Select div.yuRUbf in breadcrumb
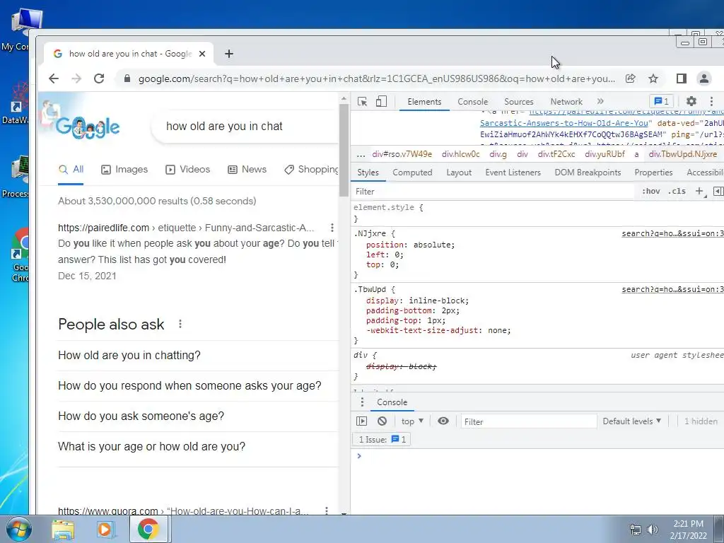Screen dimensions: 724x543 tap(605, 154)
